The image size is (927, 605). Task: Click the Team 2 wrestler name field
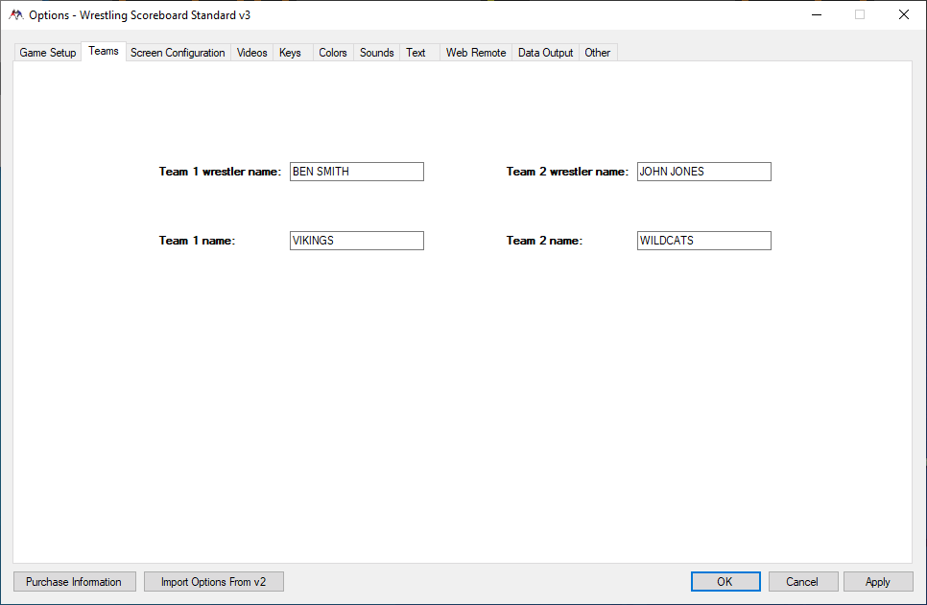[703, 172]
